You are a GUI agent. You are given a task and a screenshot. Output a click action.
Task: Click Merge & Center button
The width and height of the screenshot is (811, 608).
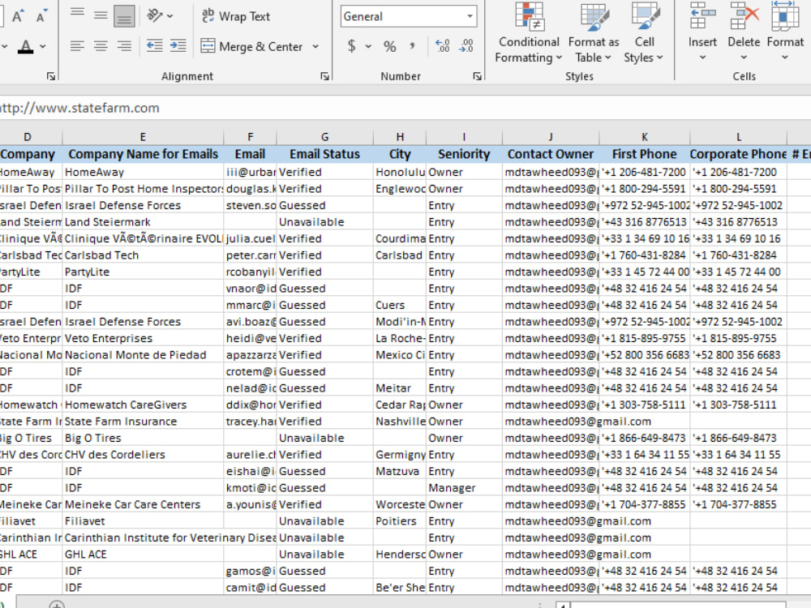[252, 46]
